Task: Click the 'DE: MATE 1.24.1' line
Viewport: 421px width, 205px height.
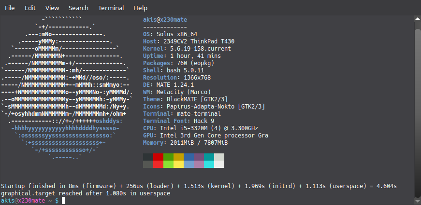Action: coord(168,85)
